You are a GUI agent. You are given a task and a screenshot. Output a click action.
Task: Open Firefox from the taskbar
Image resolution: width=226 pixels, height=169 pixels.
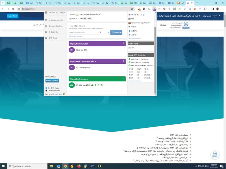pos(79,166)
